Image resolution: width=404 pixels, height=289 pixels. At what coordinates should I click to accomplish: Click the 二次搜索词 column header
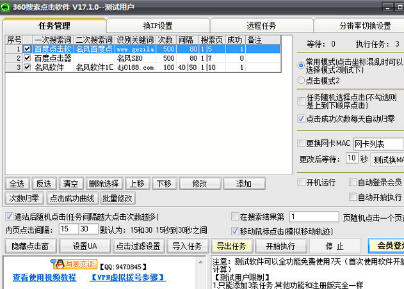94,40
